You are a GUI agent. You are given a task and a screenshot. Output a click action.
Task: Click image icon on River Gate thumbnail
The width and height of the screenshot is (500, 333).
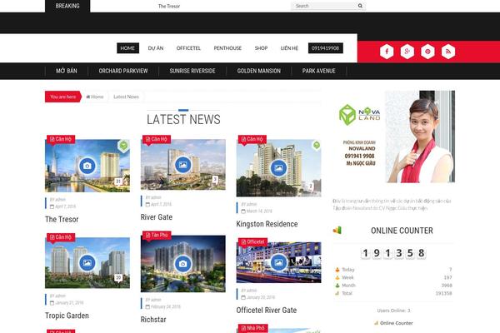click(182, 165)
